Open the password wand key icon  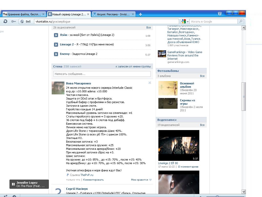(13, 22)
